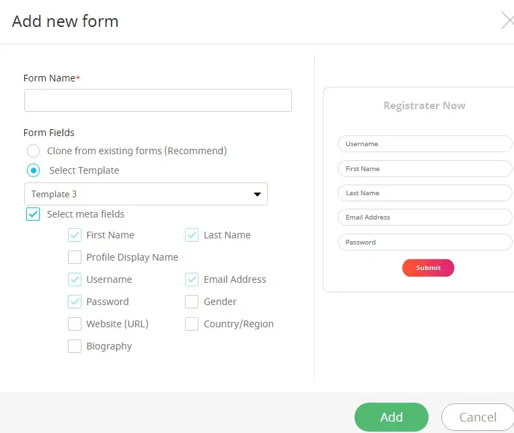Viewport: 514px width, 433px height.
Task: Tick the Country/Region checkbox
Action: [x=192, y=324]
